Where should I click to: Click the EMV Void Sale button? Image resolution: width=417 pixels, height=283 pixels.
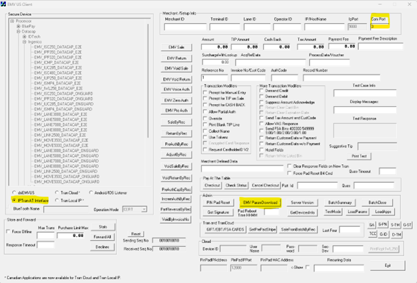[x=176, y=68]
